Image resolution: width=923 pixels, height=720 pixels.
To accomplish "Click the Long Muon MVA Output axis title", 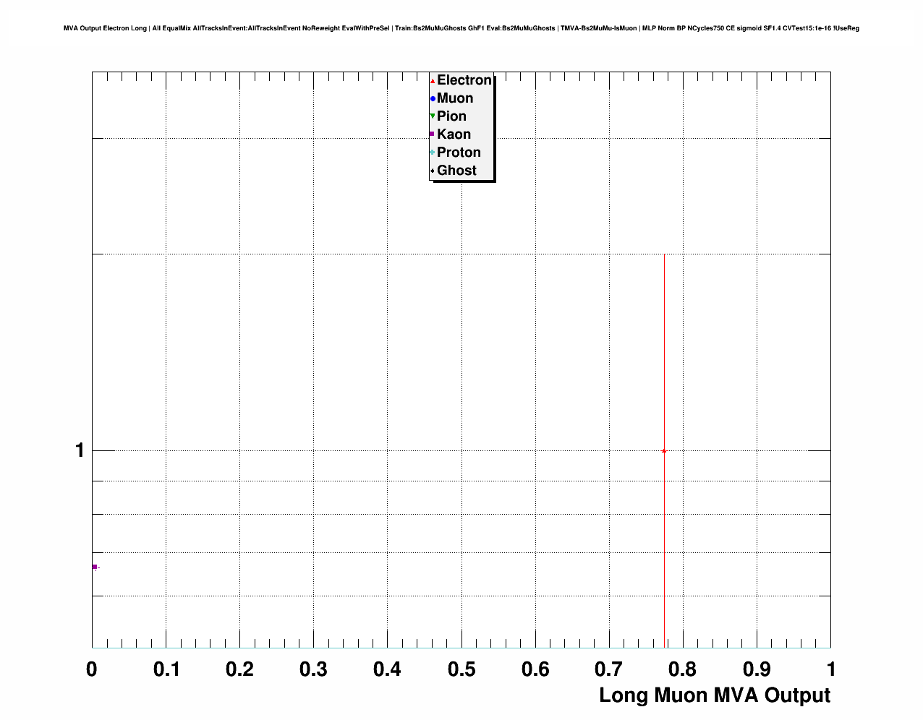I will (x=715, y=695).
